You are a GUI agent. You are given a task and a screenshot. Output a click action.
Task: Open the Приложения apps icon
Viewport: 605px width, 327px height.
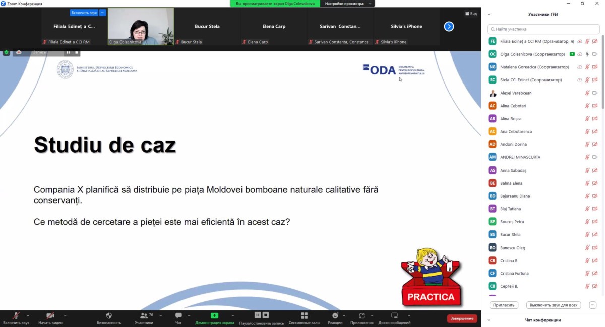pyautogui.click(x=361, y=315)
